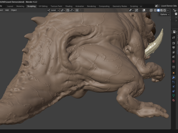
Task: Switch to the Scripting workspace
Action: (134, 6)
